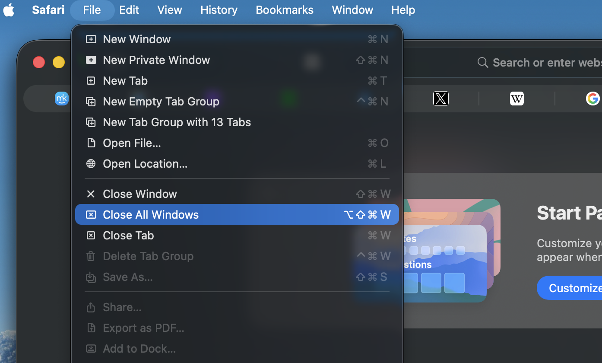
Task: Click the Apple logo menu
Action: click(9, 10)
